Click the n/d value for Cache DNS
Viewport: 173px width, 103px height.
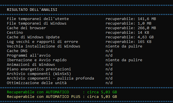[x=109, y=51]
